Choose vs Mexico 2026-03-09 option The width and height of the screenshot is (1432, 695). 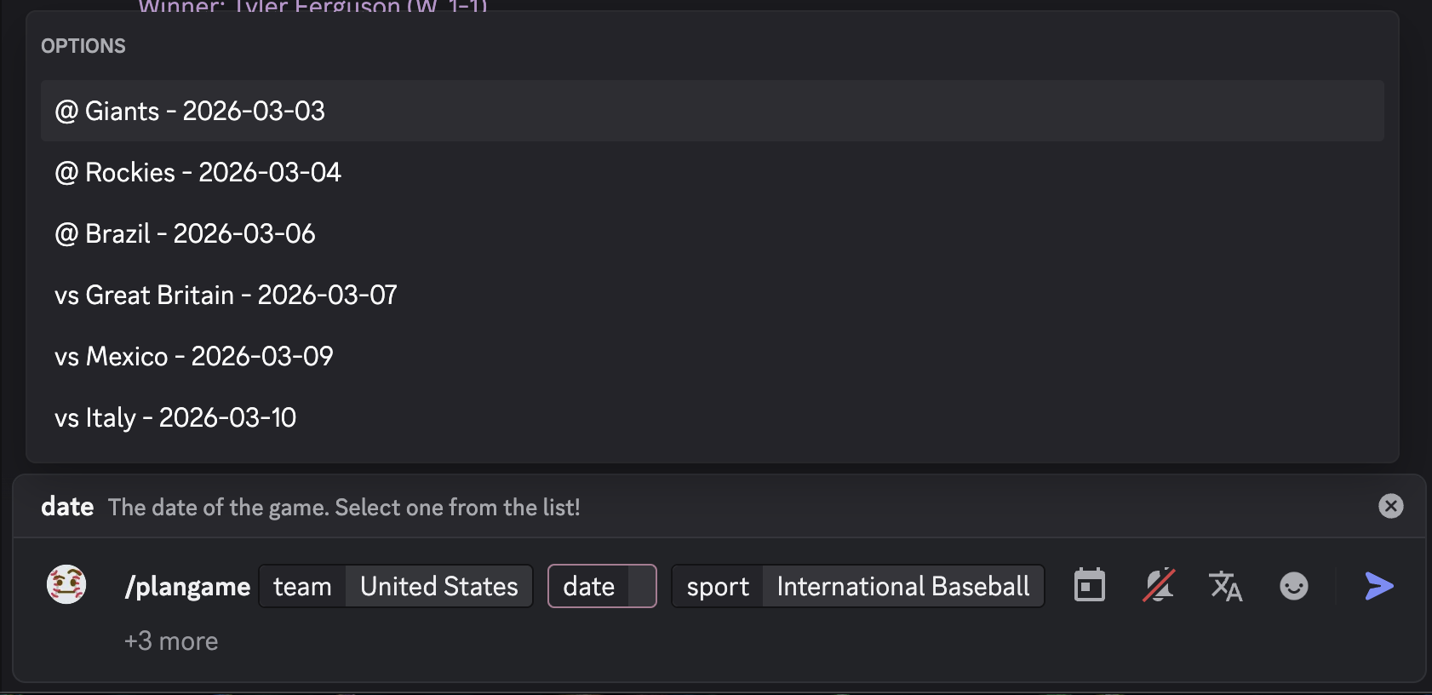click(194, 357)
